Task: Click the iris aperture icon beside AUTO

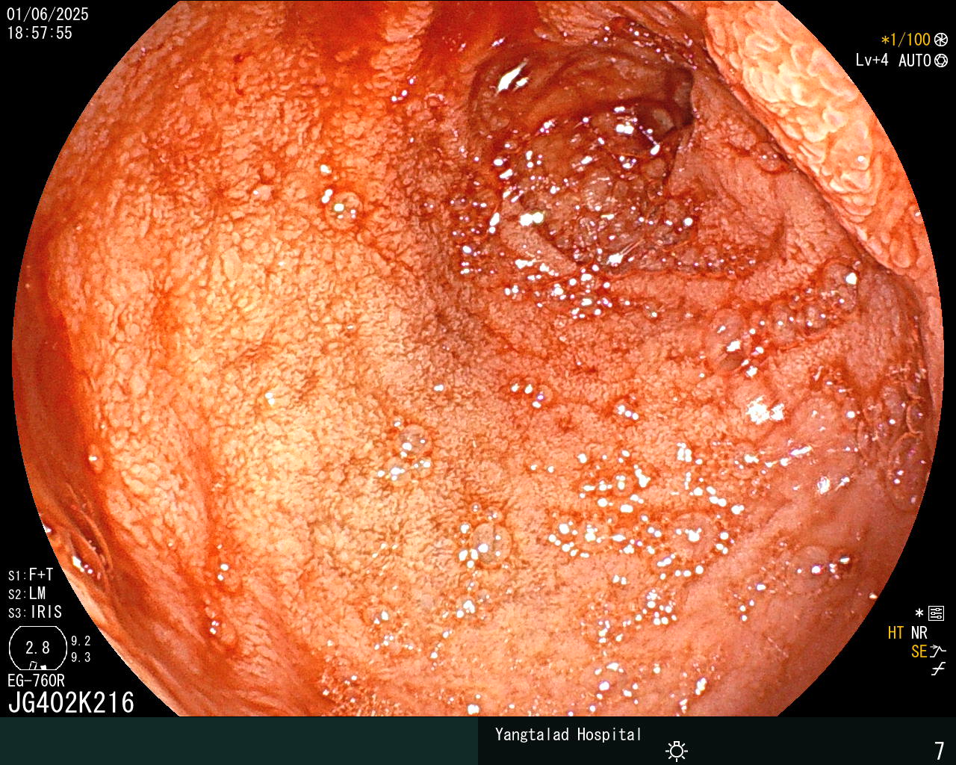Action: pos(941,61)
